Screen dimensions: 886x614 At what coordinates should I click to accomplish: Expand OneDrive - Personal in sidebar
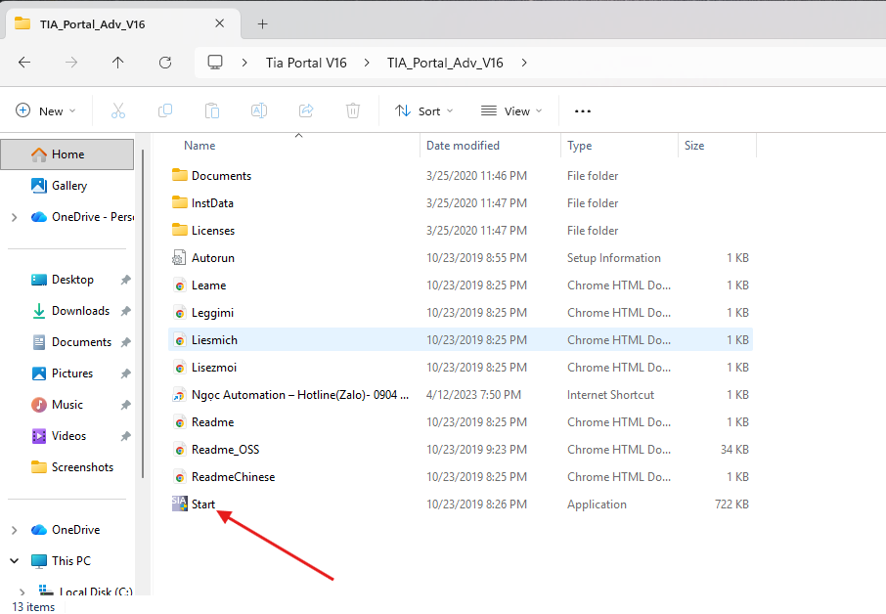tap(14, 217)
